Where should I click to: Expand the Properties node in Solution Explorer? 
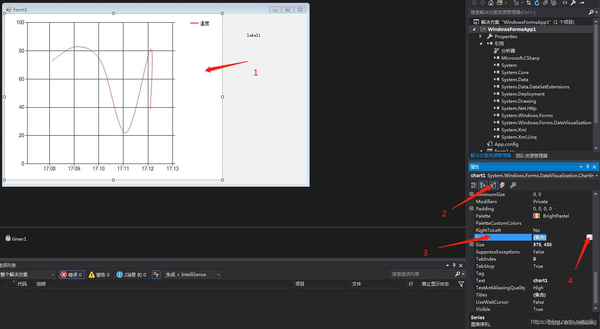coord(480,36)
